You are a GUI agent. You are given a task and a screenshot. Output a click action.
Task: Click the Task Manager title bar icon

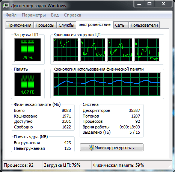(x=6, y=6)
